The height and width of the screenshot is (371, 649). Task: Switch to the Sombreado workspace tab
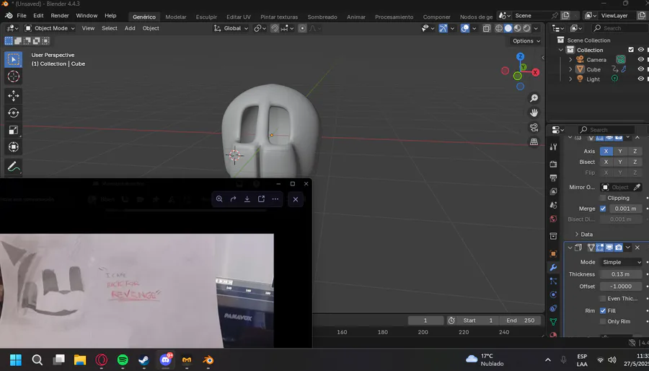[322, 17]
